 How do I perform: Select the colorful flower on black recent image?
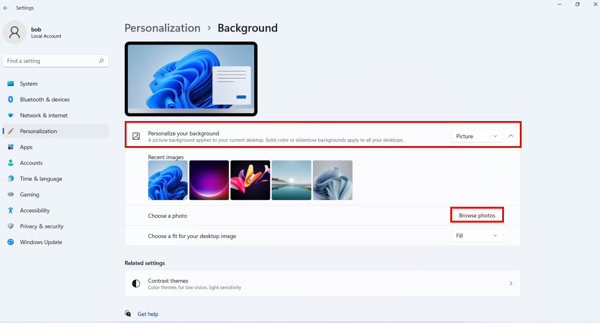pyautogui.click(x=250, y=180)
